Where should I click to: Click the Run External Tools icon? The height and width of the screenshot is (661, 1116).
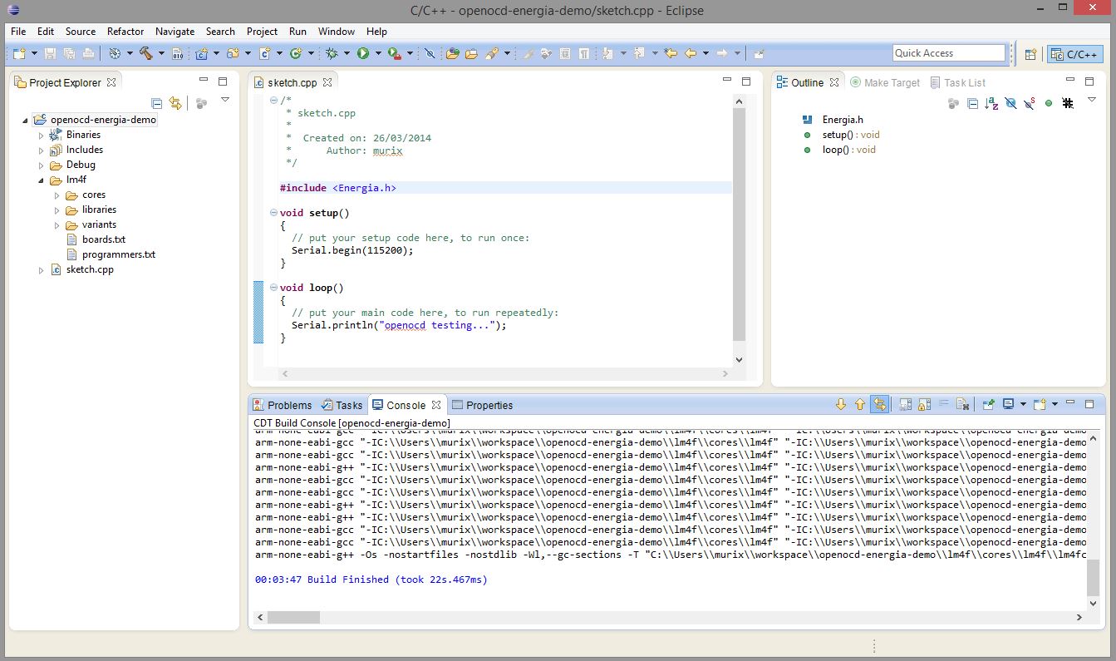pyautogui.click(x=394, y=53)
